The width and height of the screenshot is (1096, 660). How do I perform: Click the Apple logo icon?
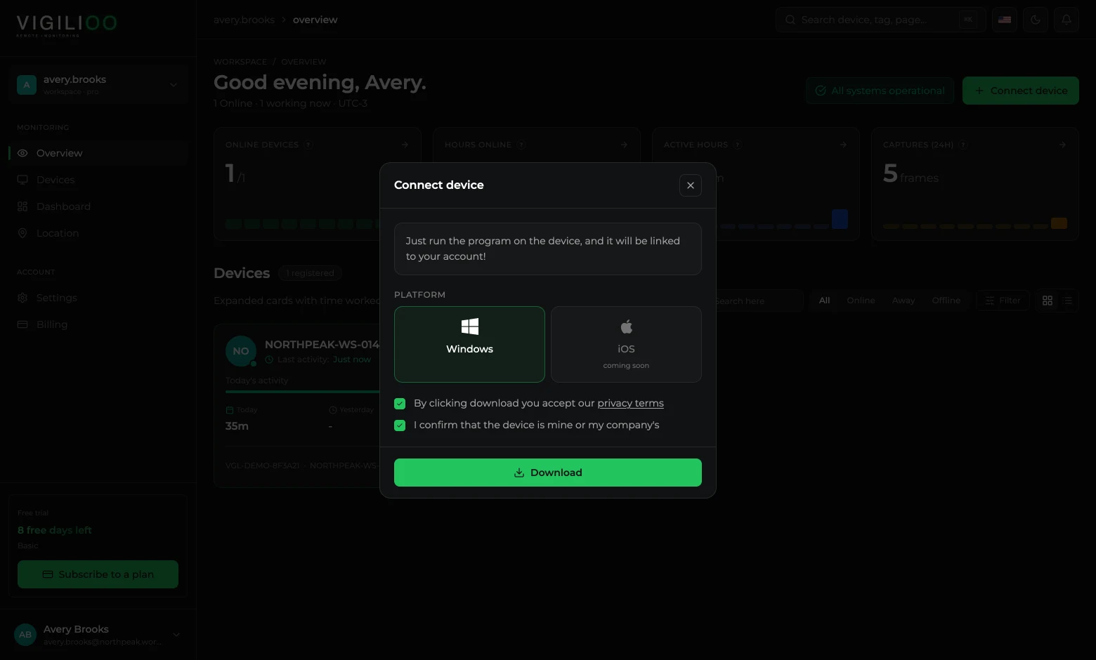[626, 326]
